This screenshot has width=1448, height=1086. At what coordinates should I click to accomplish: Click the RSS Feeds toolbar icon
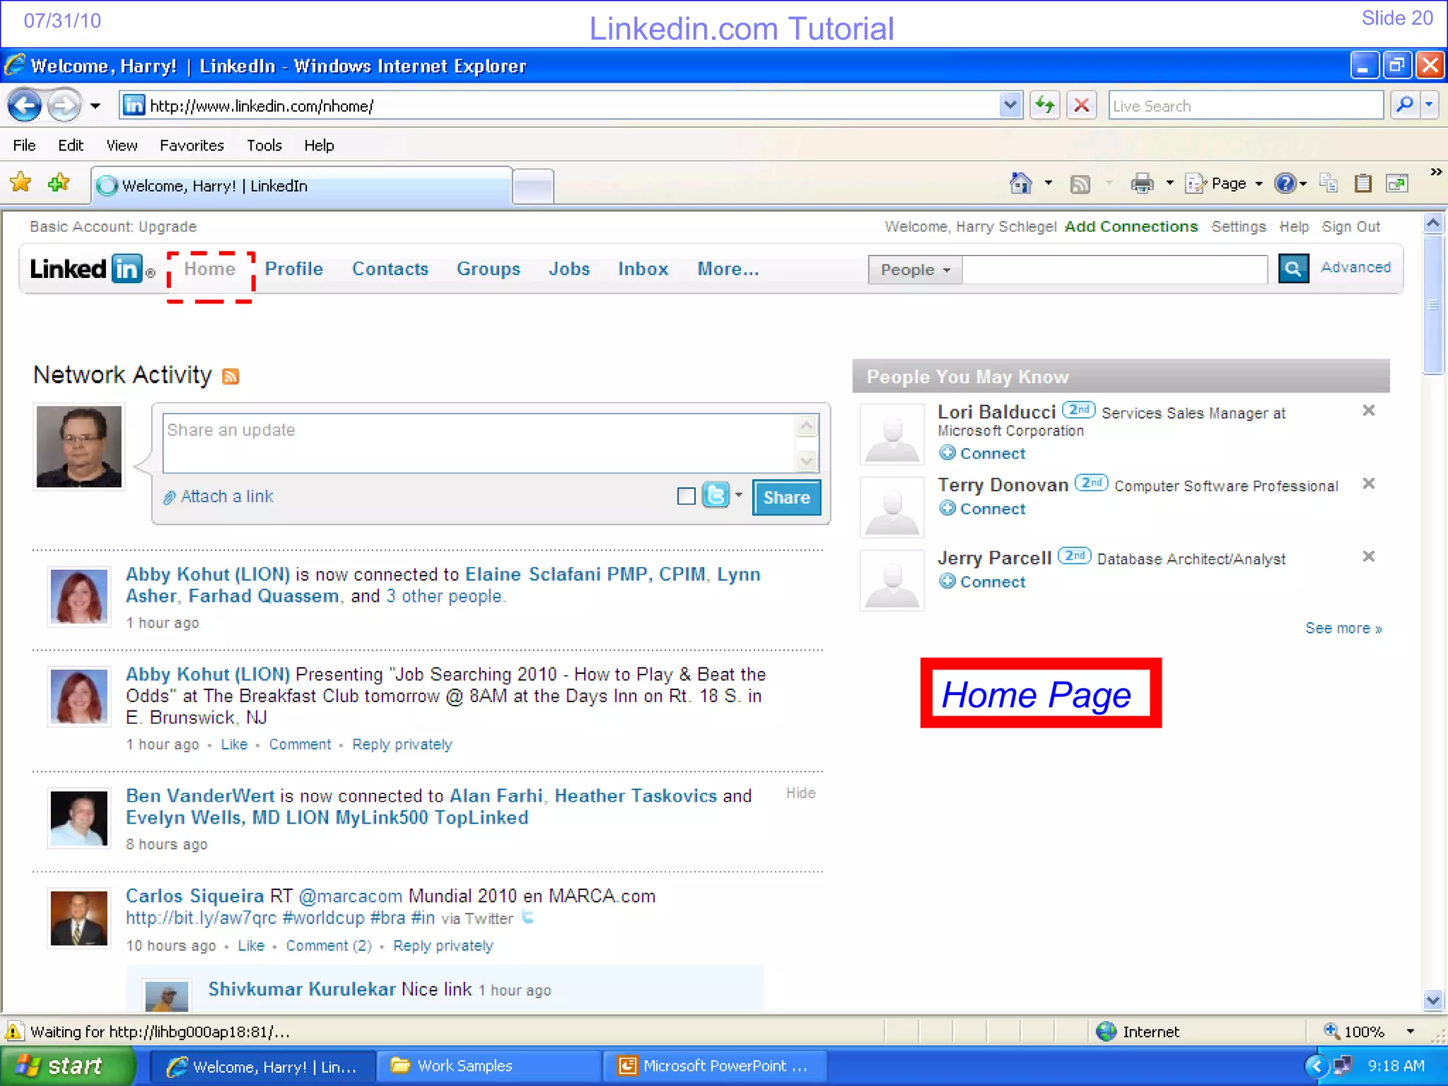coord(1080,185)
